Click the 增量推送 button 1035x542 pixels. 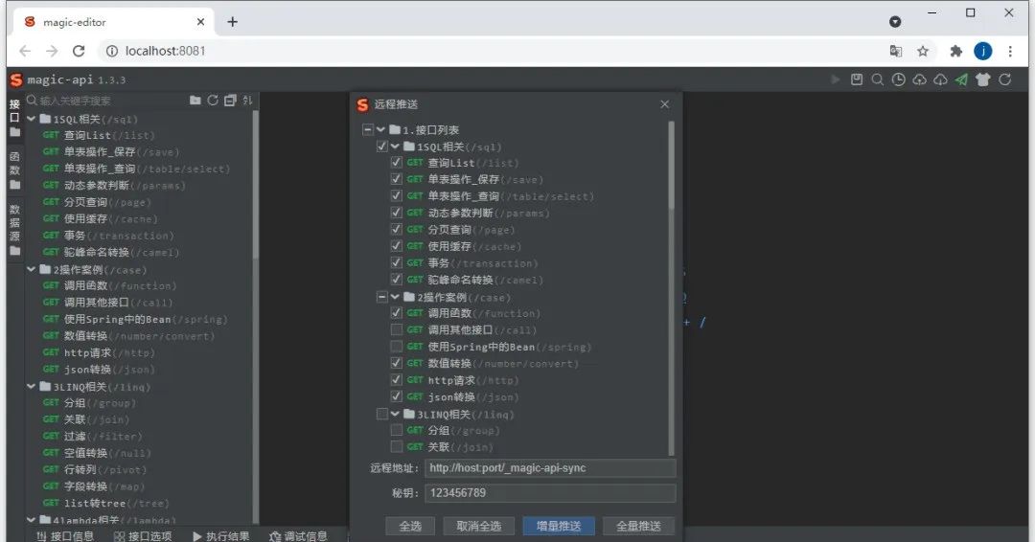[559, 526]
